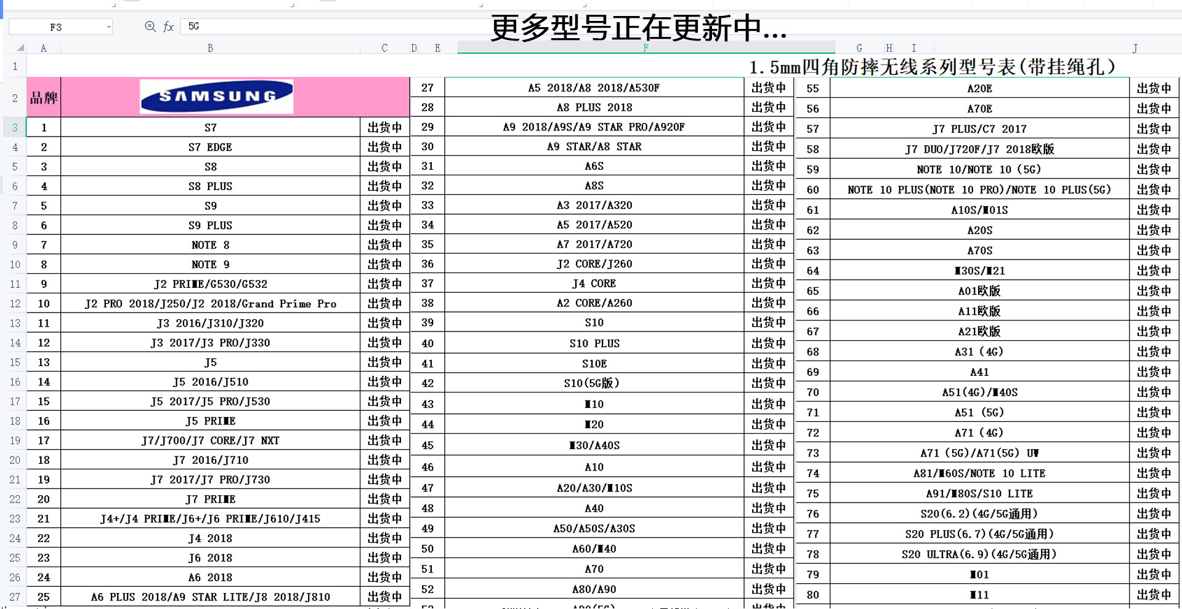Click the title cell 1.5mm四角防摔无线系列型号表

click(932, 66)
